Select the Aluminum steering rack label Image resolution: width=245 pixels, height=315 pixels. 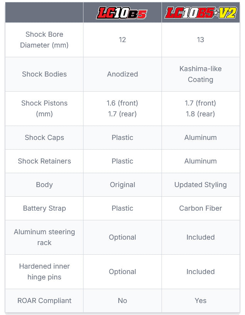(x=44, y=237)
